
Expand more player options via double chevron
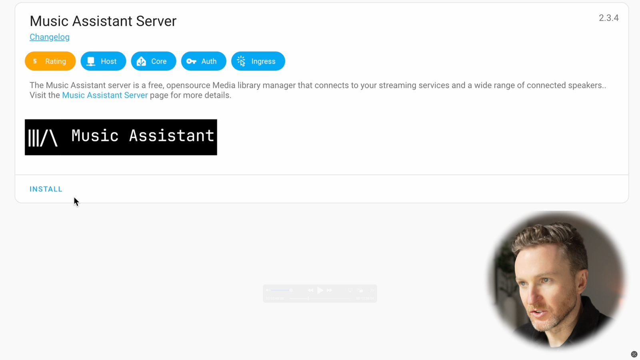372,290
